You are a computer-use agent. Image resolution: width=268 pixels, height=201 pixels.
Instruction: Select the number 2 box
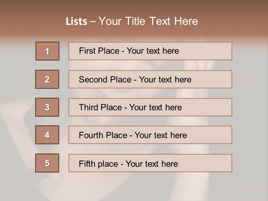tap(47, 79)
